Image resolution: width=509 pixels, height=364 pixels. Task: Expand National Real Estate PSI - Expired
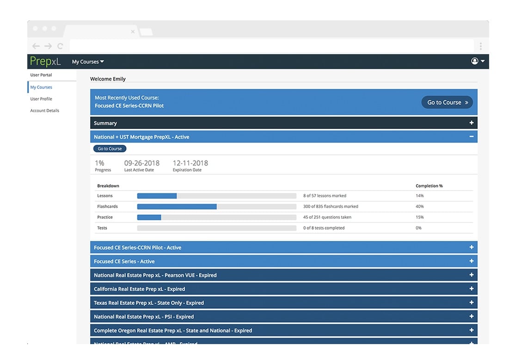[x=284, y=317]
